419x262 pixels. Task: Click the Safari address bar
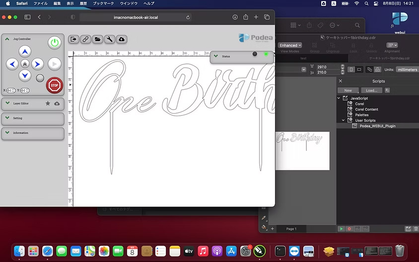click(136, 17)
